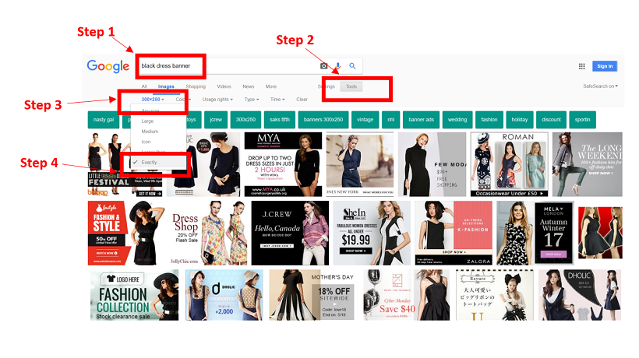Click the microphone voice search icon
This screenshot has height=358, width=639.
(338, 66)
